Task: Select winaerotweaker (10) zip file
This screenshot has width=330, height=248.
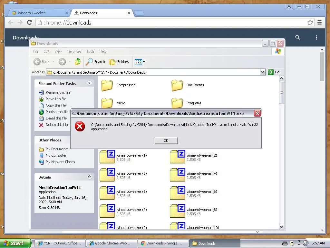Action: 194,226
